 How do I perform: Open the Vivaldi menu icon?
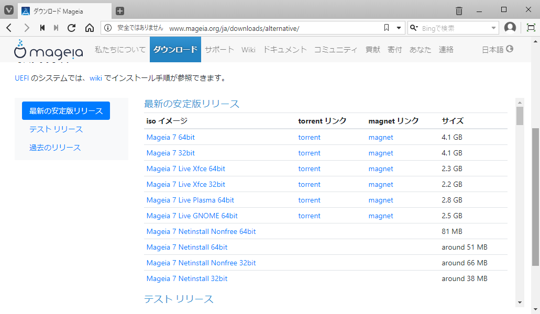pos(8,10)
